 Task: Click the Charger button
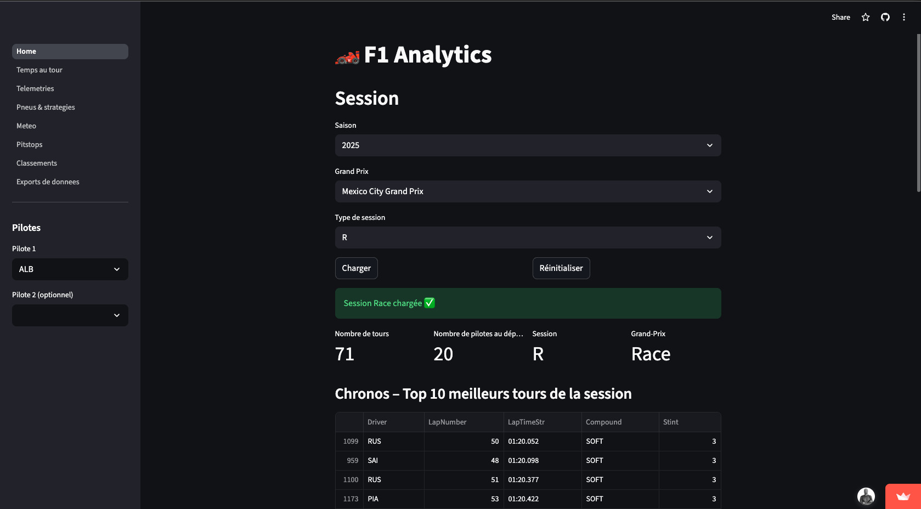click(x=356, y=268)
